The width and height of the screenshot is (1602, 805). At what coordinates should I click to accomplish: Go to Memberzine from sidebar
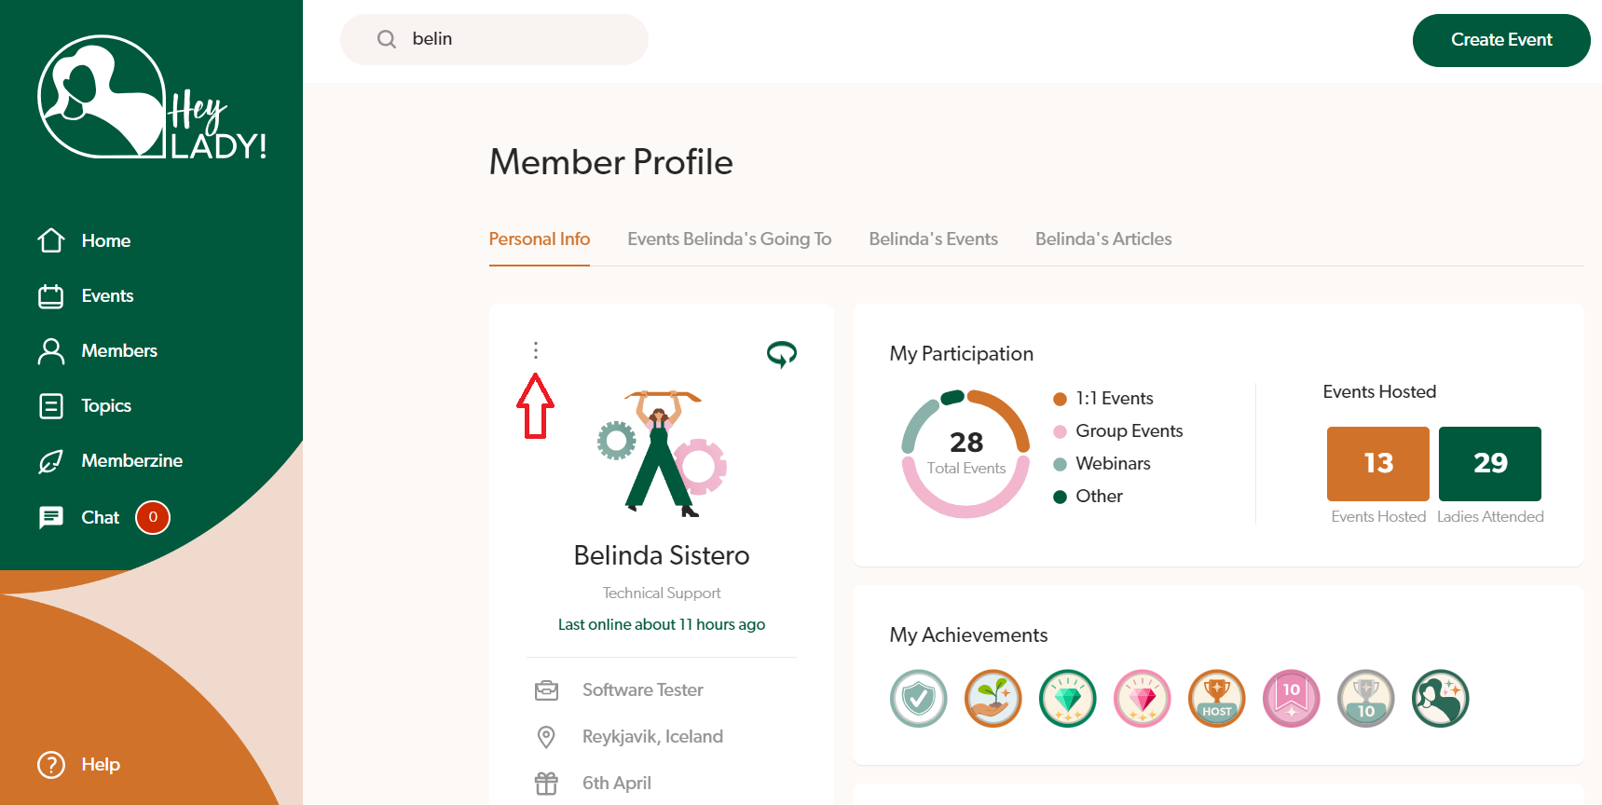131,460
